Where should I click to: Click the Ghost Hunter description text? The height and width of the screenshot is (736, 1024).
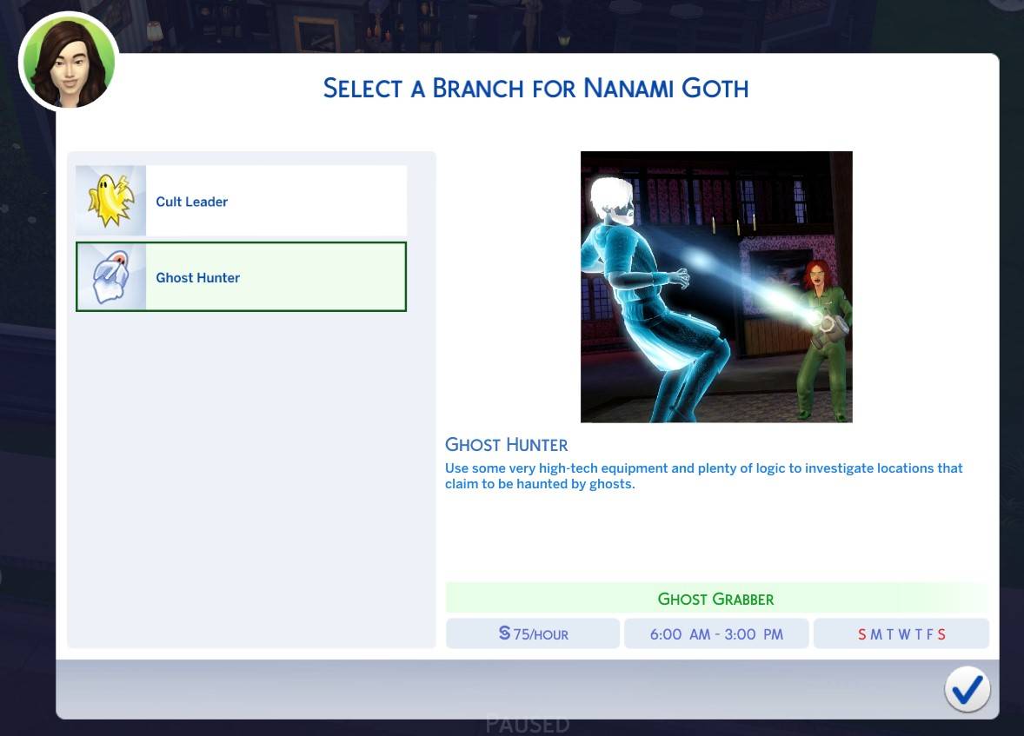pos(702,475)
